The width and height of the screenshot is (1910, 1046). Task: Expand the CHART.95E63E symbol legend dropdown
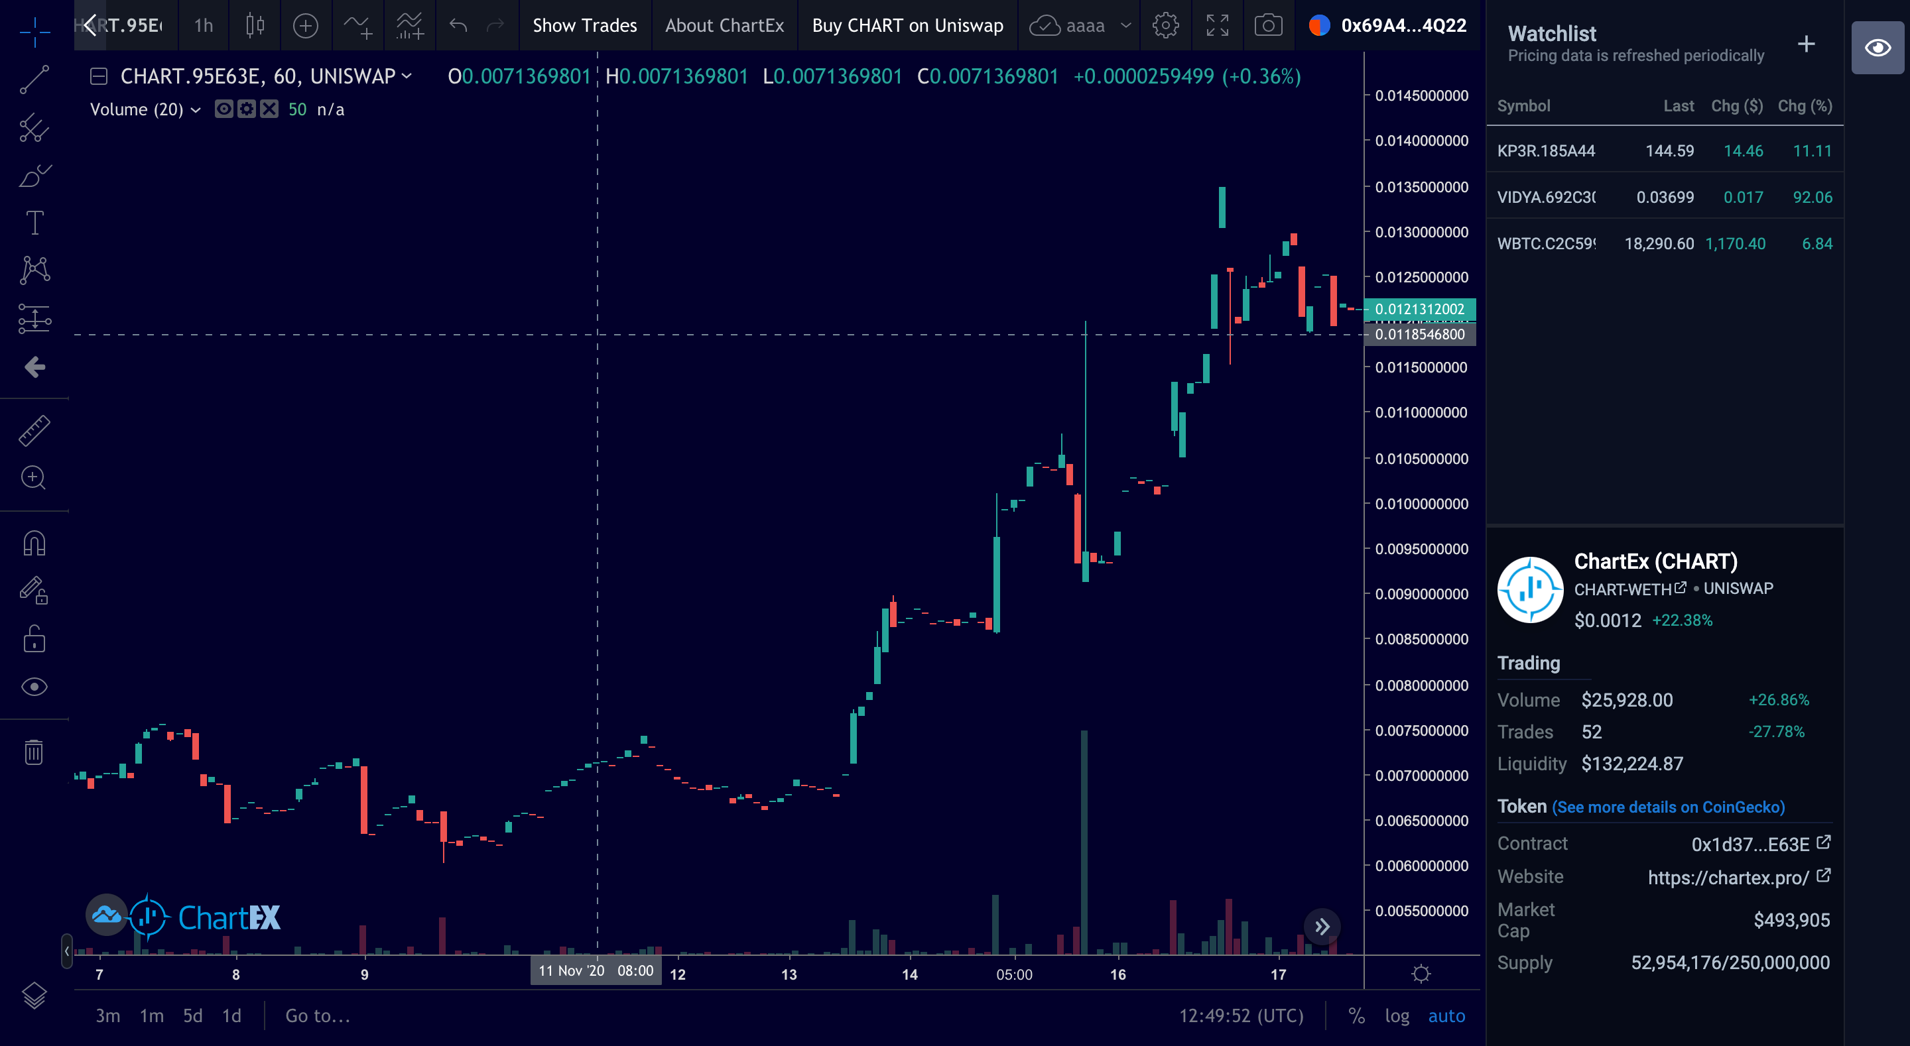coord(407,76)
